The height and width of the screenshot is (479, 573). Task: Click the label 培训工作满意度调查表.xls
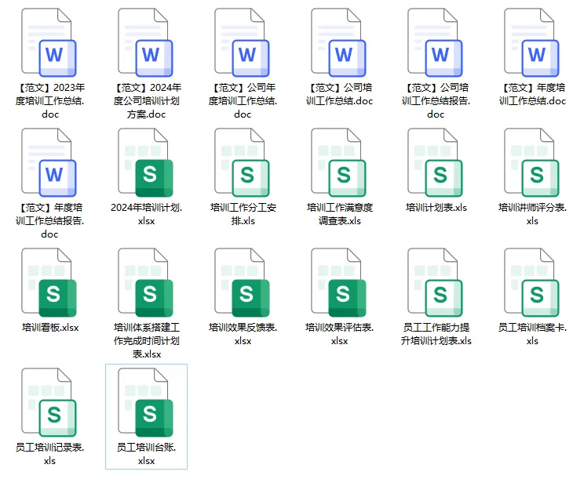(x=340, y=214)
